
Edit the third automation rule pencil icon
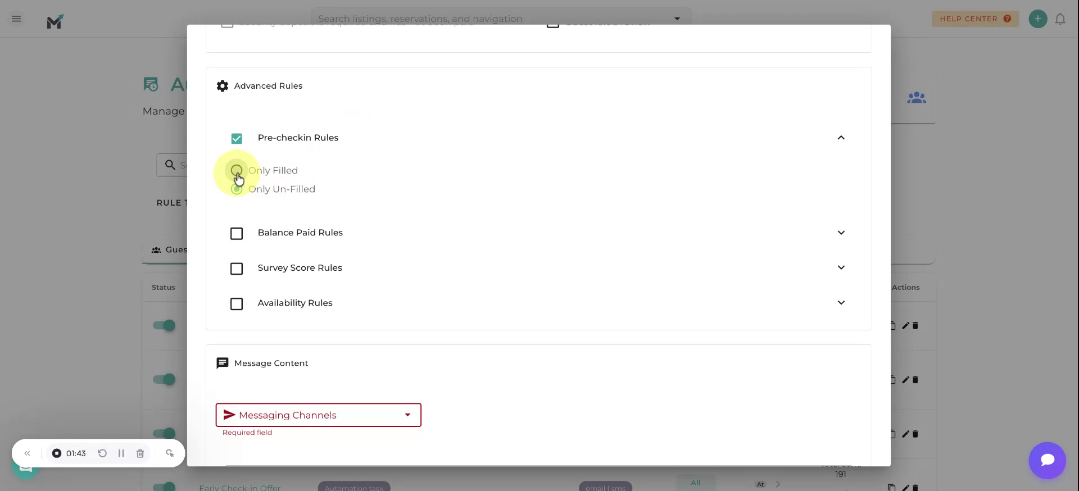tap(905, 434)
